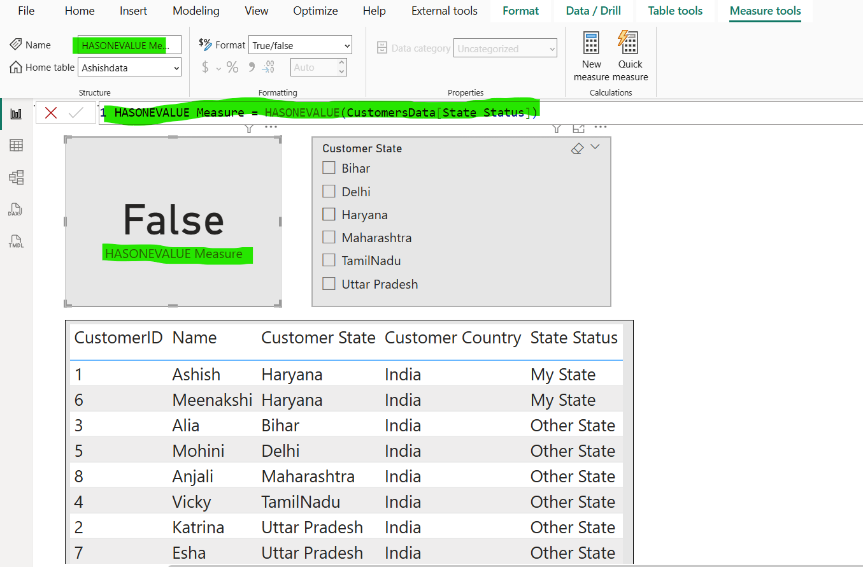
Task: Click the percent format button
Action: click(232, 67)
